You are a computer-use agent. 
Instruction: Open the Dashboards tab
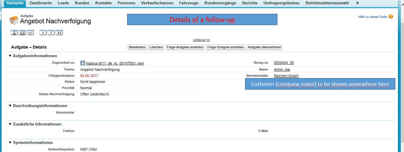tap(41, 3)
